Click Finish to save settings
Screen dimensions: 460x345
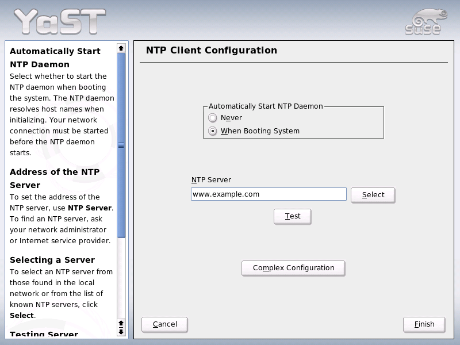(x=424, y=324)
